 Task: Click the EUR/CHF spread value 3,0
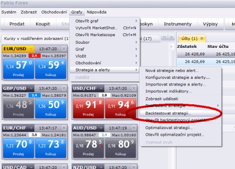(x=34, y=135)
